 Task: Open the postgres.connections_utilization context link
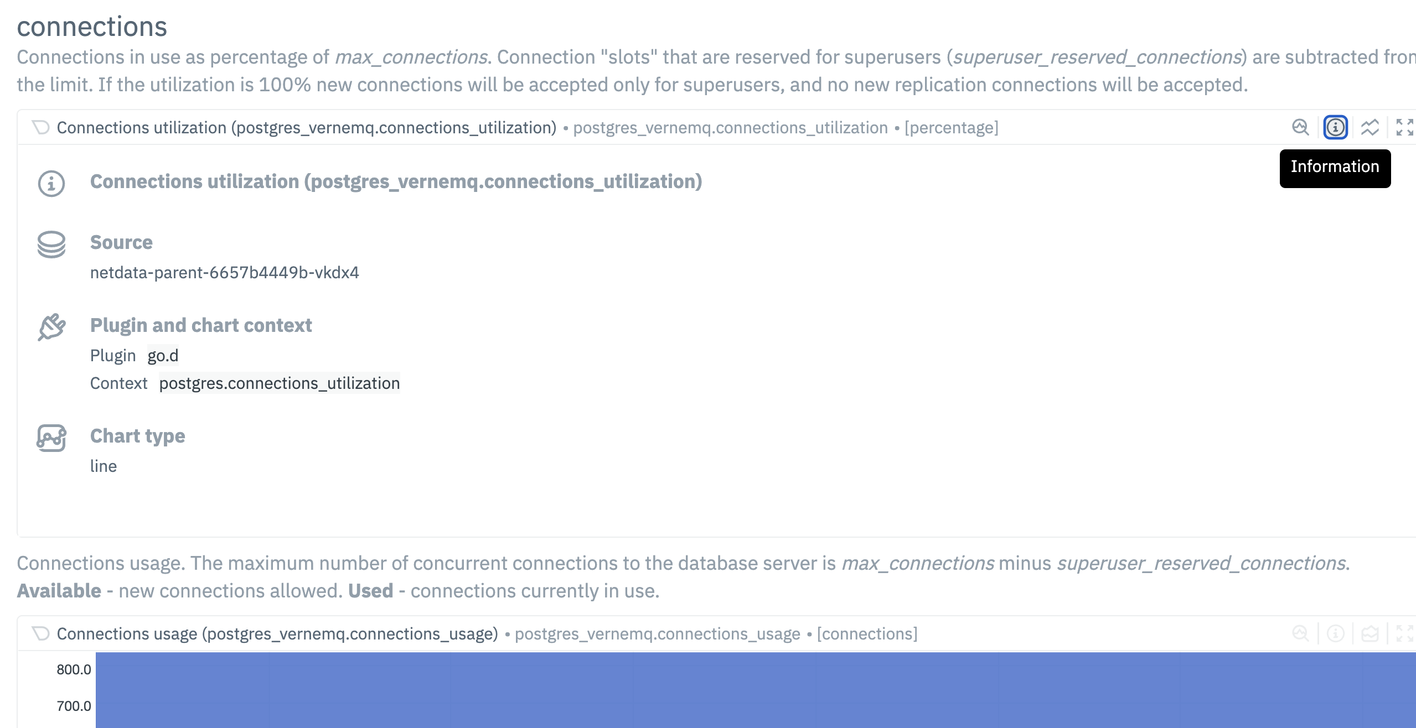(279, 383)
